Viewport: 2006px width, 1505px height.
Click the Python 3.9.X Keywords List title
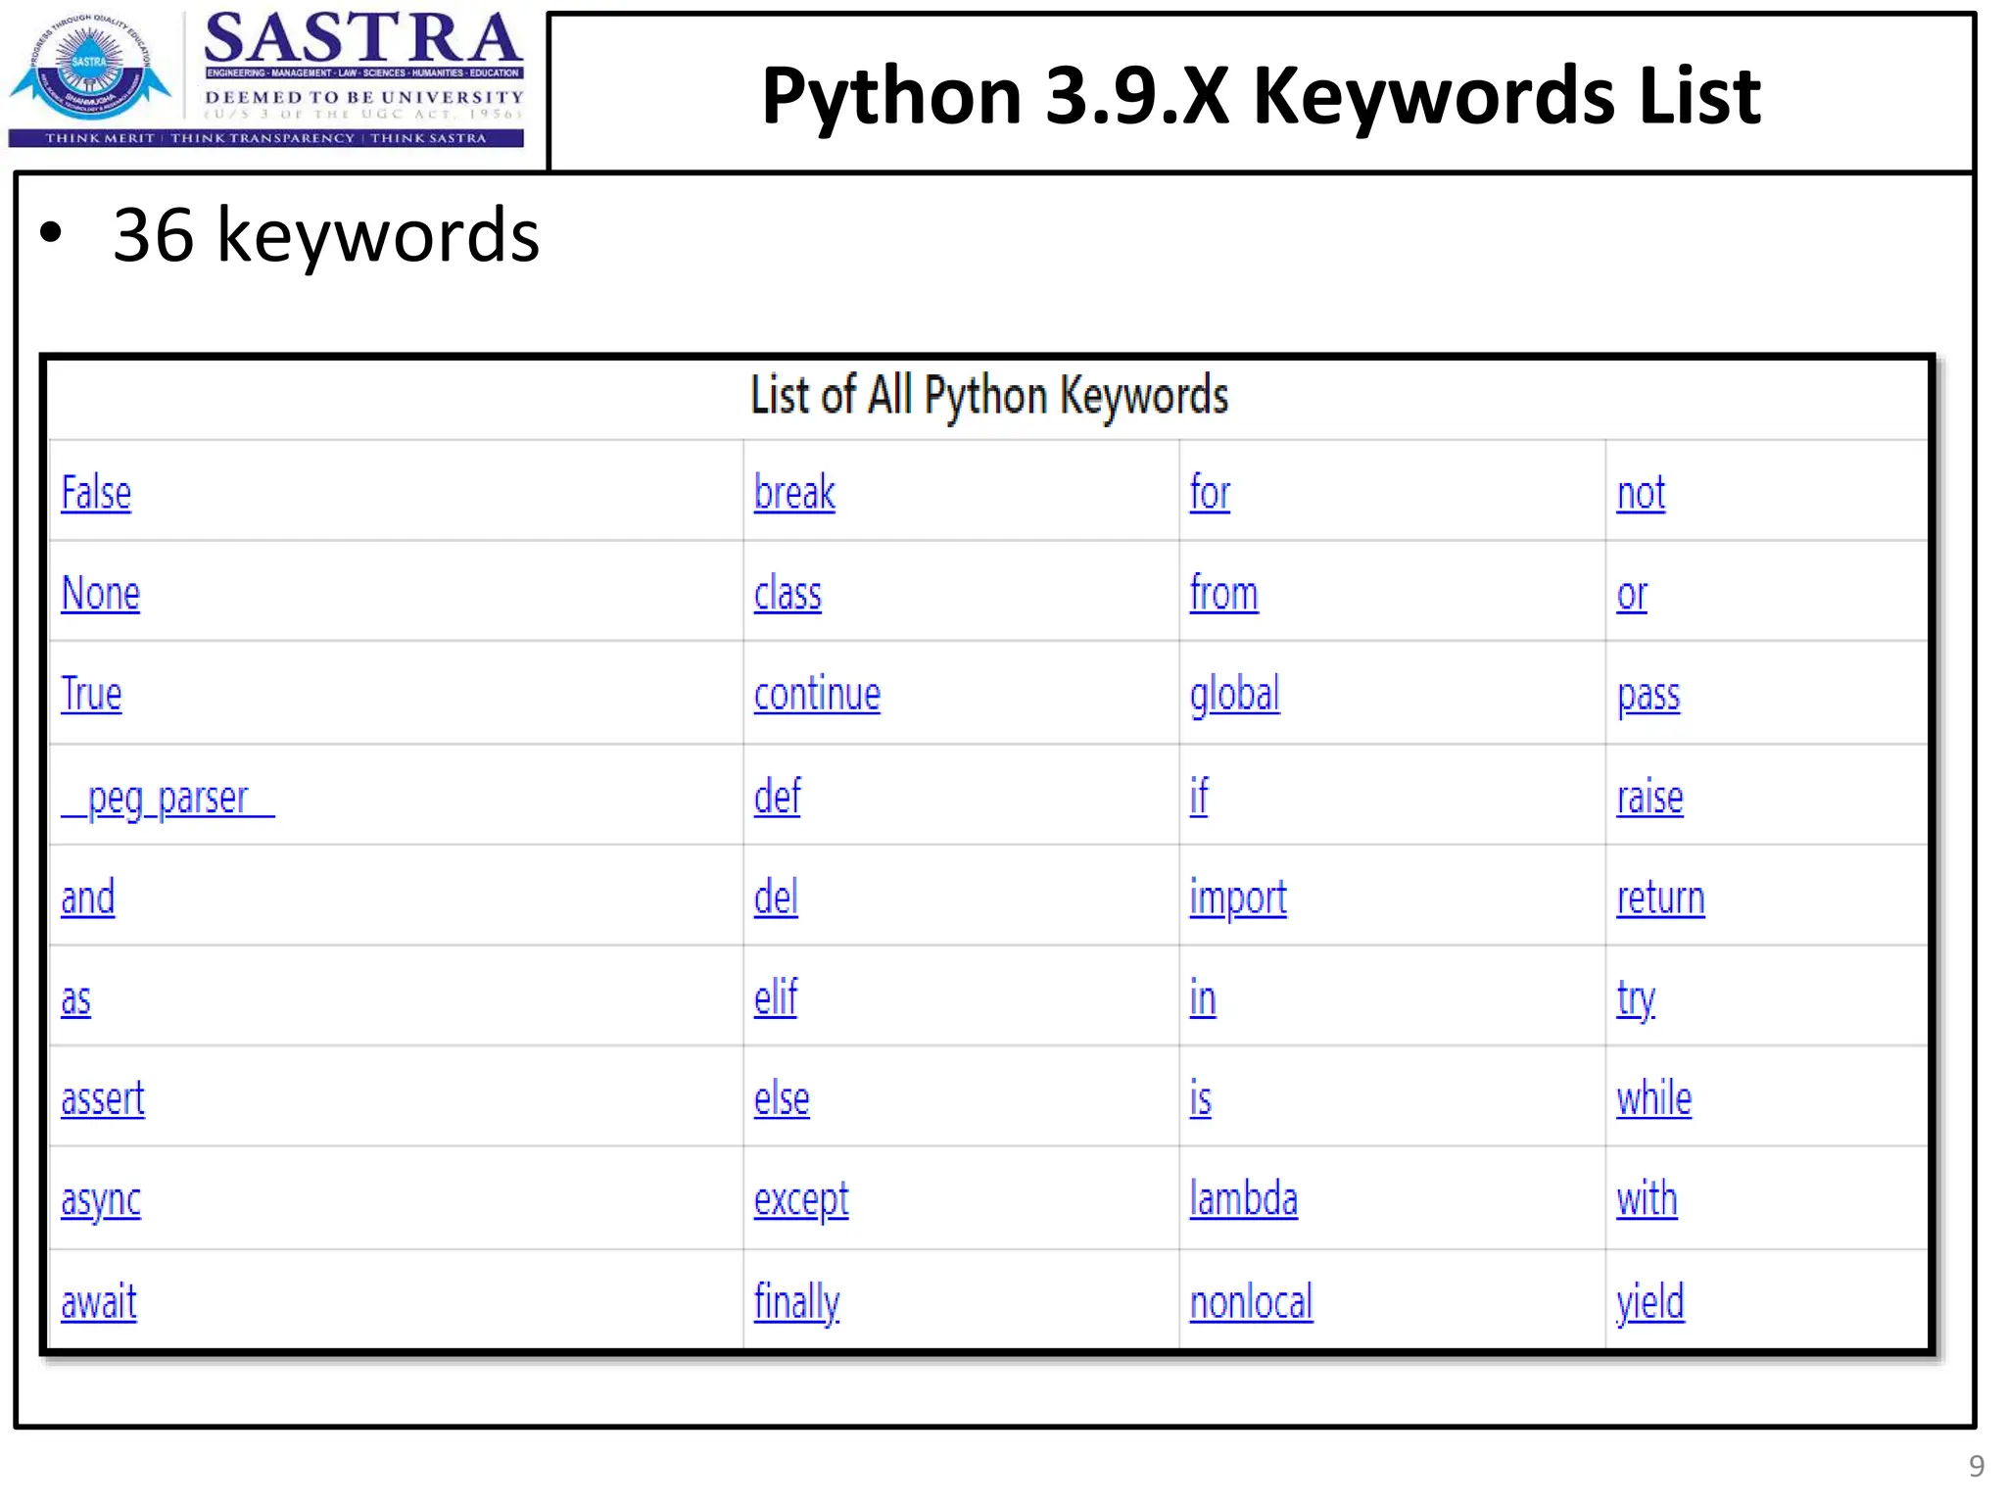point(1261,95)
